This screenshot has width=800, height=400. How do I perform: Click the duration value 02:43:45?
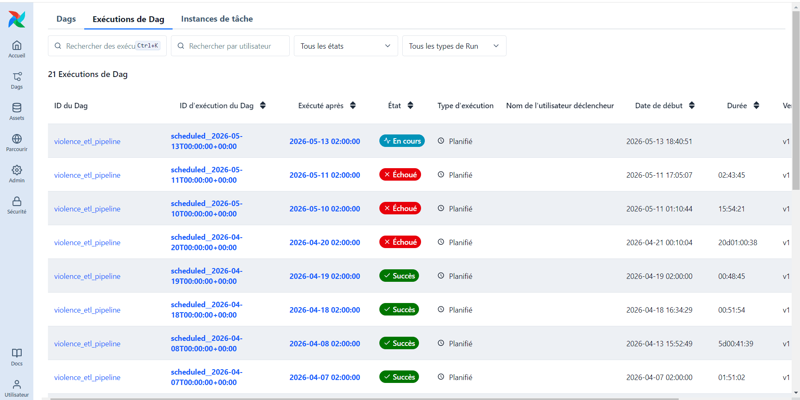(731, 175)
